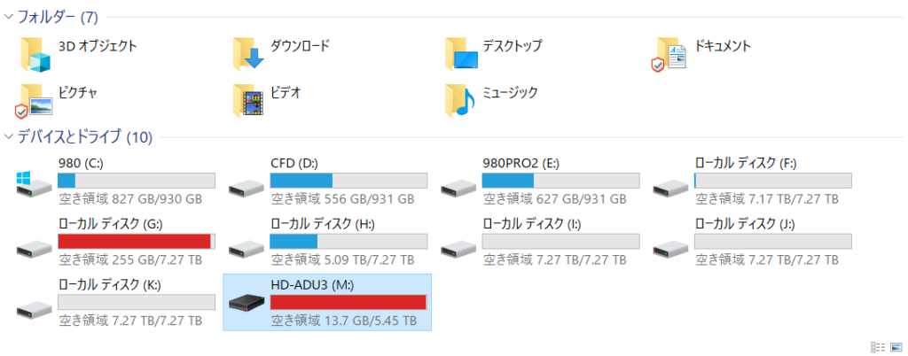Collapse the デバイスとドライブ (10) group chevron

[x=8, y=136]
